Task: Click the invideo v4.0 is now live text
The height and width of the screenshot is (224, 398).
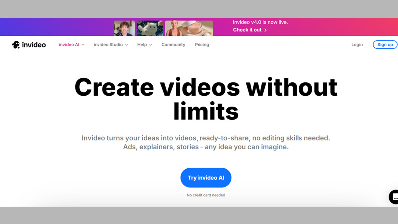Action: click(260, 22)
